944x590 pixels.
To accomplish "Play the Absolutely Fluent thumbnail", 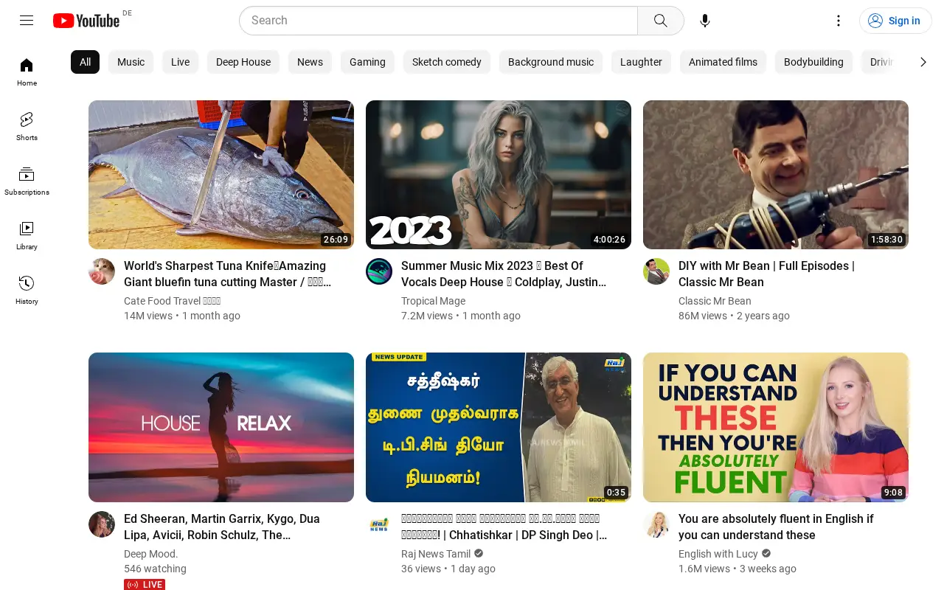I will [x=776, y=427].
